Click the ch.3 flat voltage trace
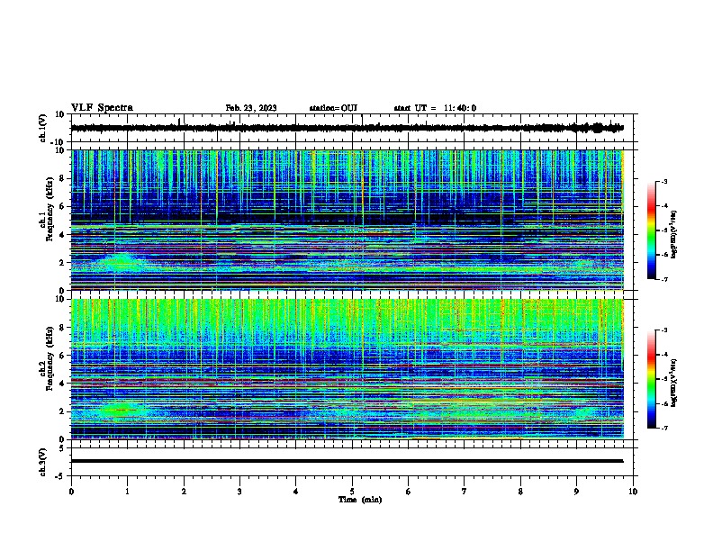The image size is (713, 551). coord(347,461)
